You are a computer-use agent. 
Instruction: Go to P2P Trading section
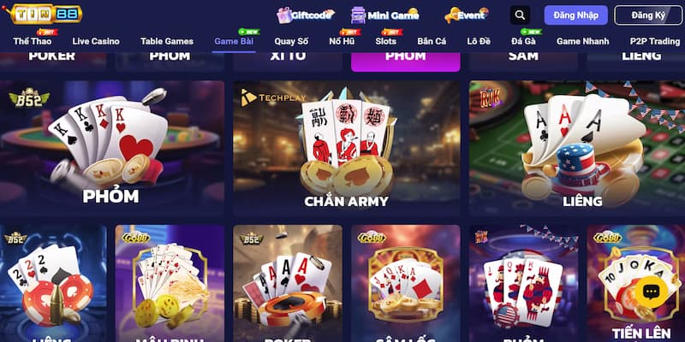click(655, 41)
